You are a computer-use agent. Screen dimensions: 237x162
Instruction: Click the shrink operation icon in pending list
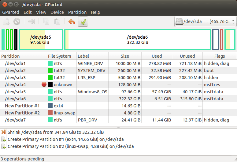pos(3,132)
